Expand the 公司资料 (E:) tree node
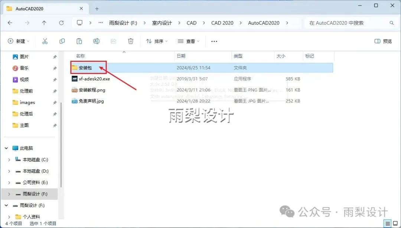This screenshot has width=401, height=228. click(x=9, y=183)
